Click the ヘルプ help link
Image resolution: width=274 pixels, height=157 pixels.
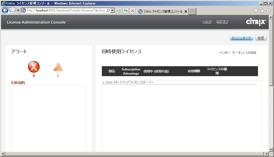[207, 22]
